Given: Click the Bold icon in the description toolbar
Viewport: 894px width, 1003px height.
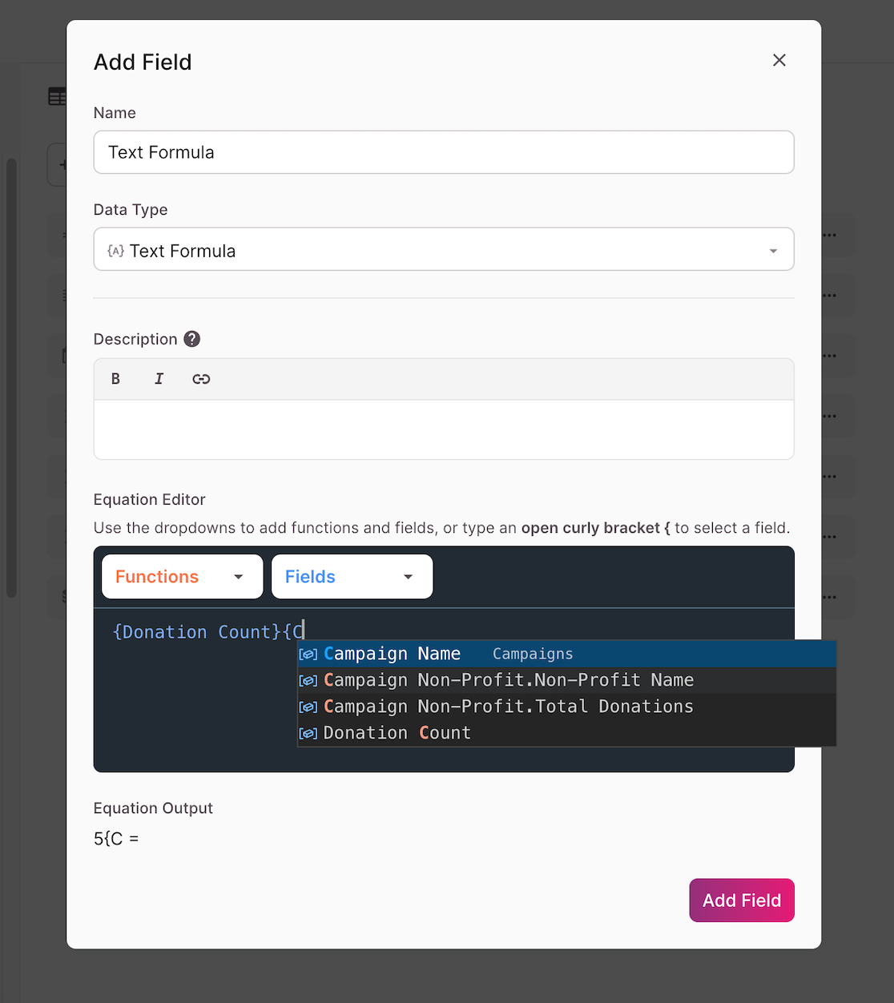Looking at the screenshot, I should point(115,378).
